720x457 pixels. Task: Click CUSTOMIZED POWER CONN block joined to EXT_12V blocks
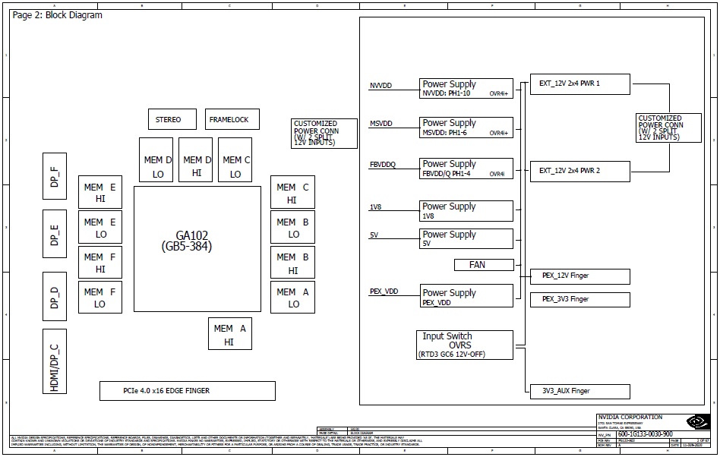coord(668,128)
